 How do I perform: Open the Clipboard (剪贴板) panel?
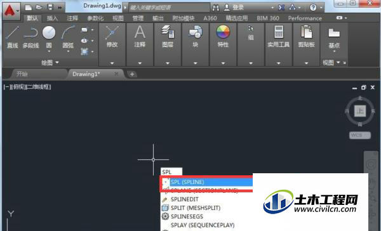click(x=307, y=36)
